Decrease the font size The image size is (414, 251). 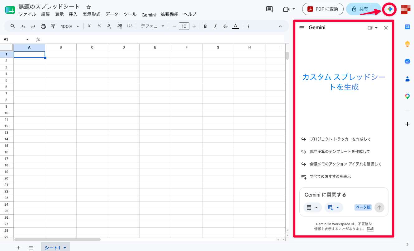tap(174, 26)
